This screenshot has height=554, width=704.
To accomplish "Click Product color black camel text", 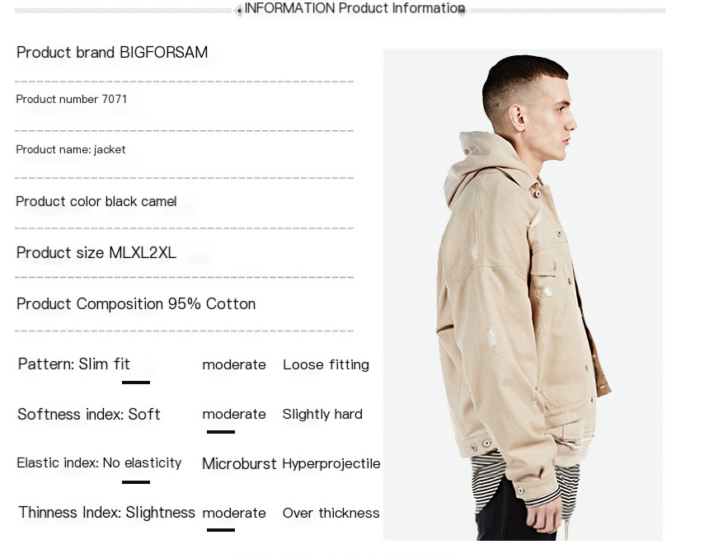I will 96,202.
